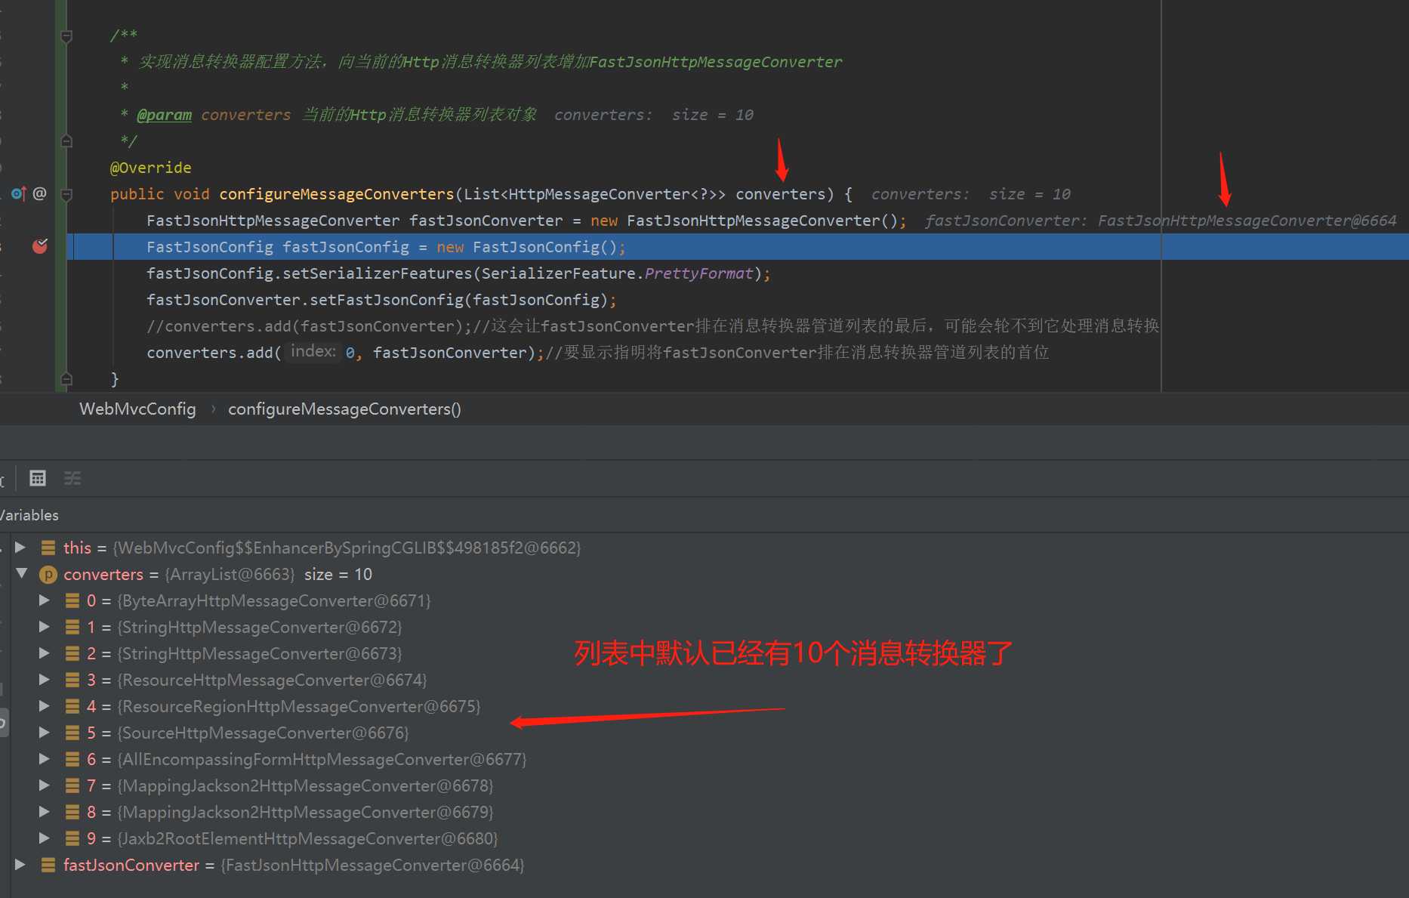Click the method closing brace fold marker
Image resolution: width=1409 pixels, height=898 pixels.
click(x=66, y=378)
